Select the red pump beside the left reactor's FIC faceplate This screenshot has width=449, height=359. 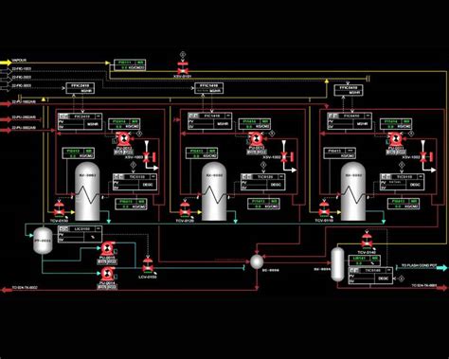pos(123,139)
